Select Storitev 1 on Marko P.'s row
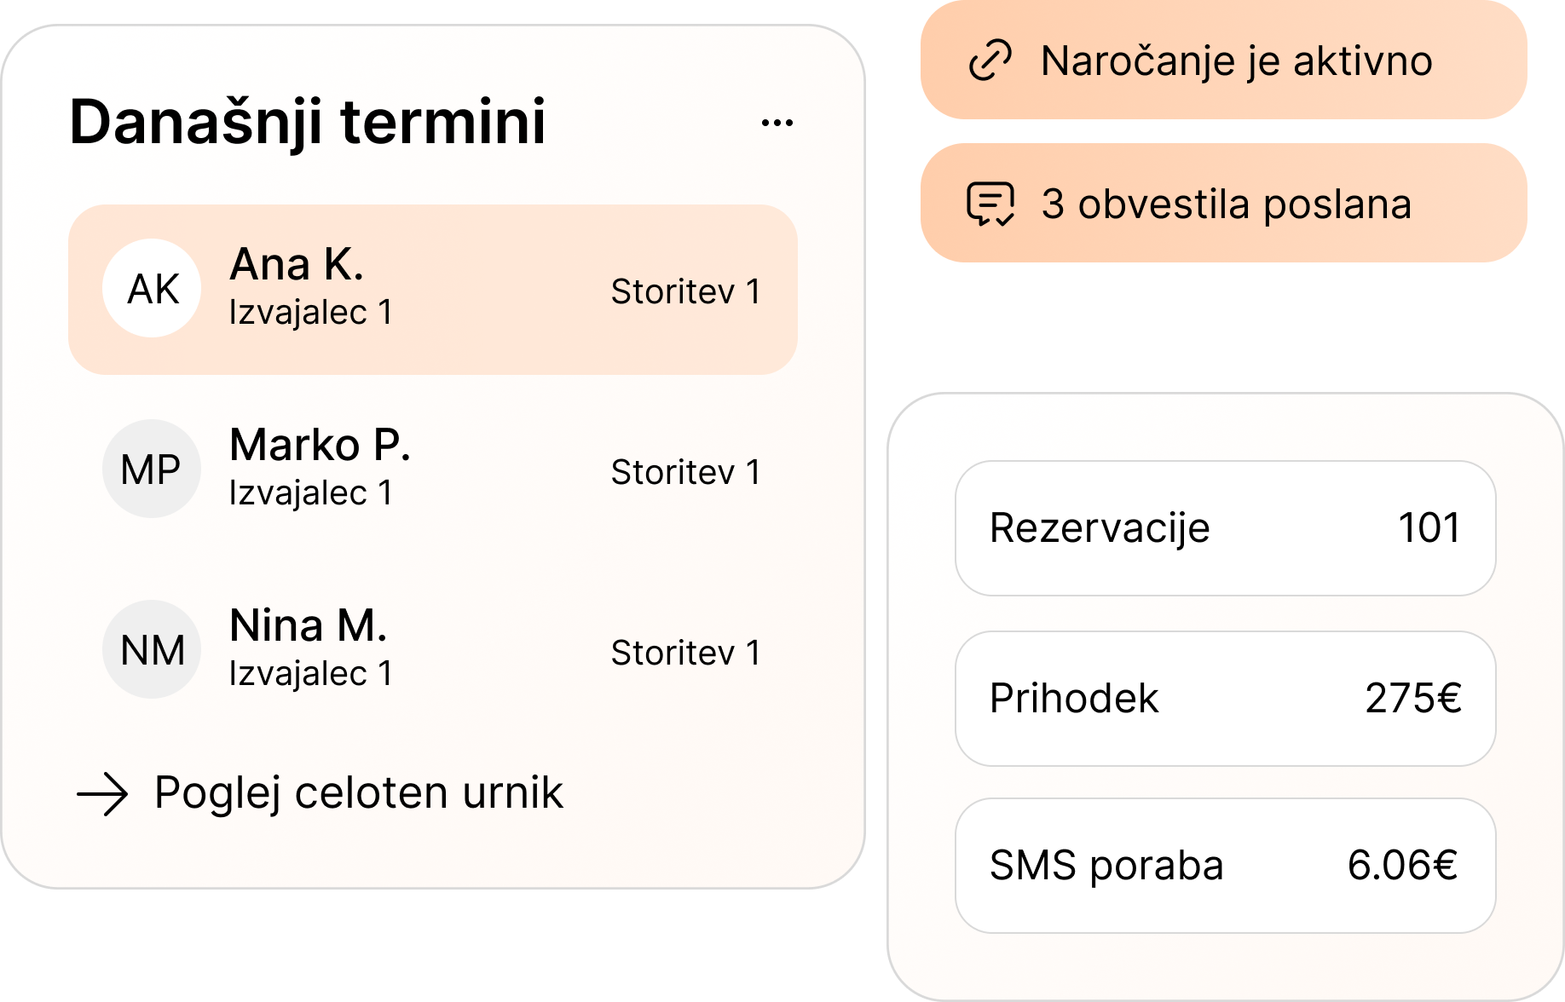Viewport: 1565px width, 1002px height. click(686, 471)
